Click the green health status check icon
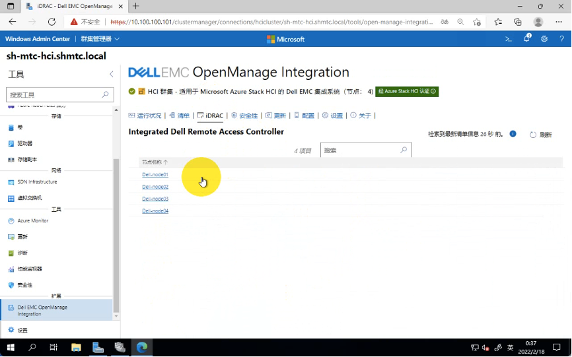The image size is (572, 357). tap(131, 91)
